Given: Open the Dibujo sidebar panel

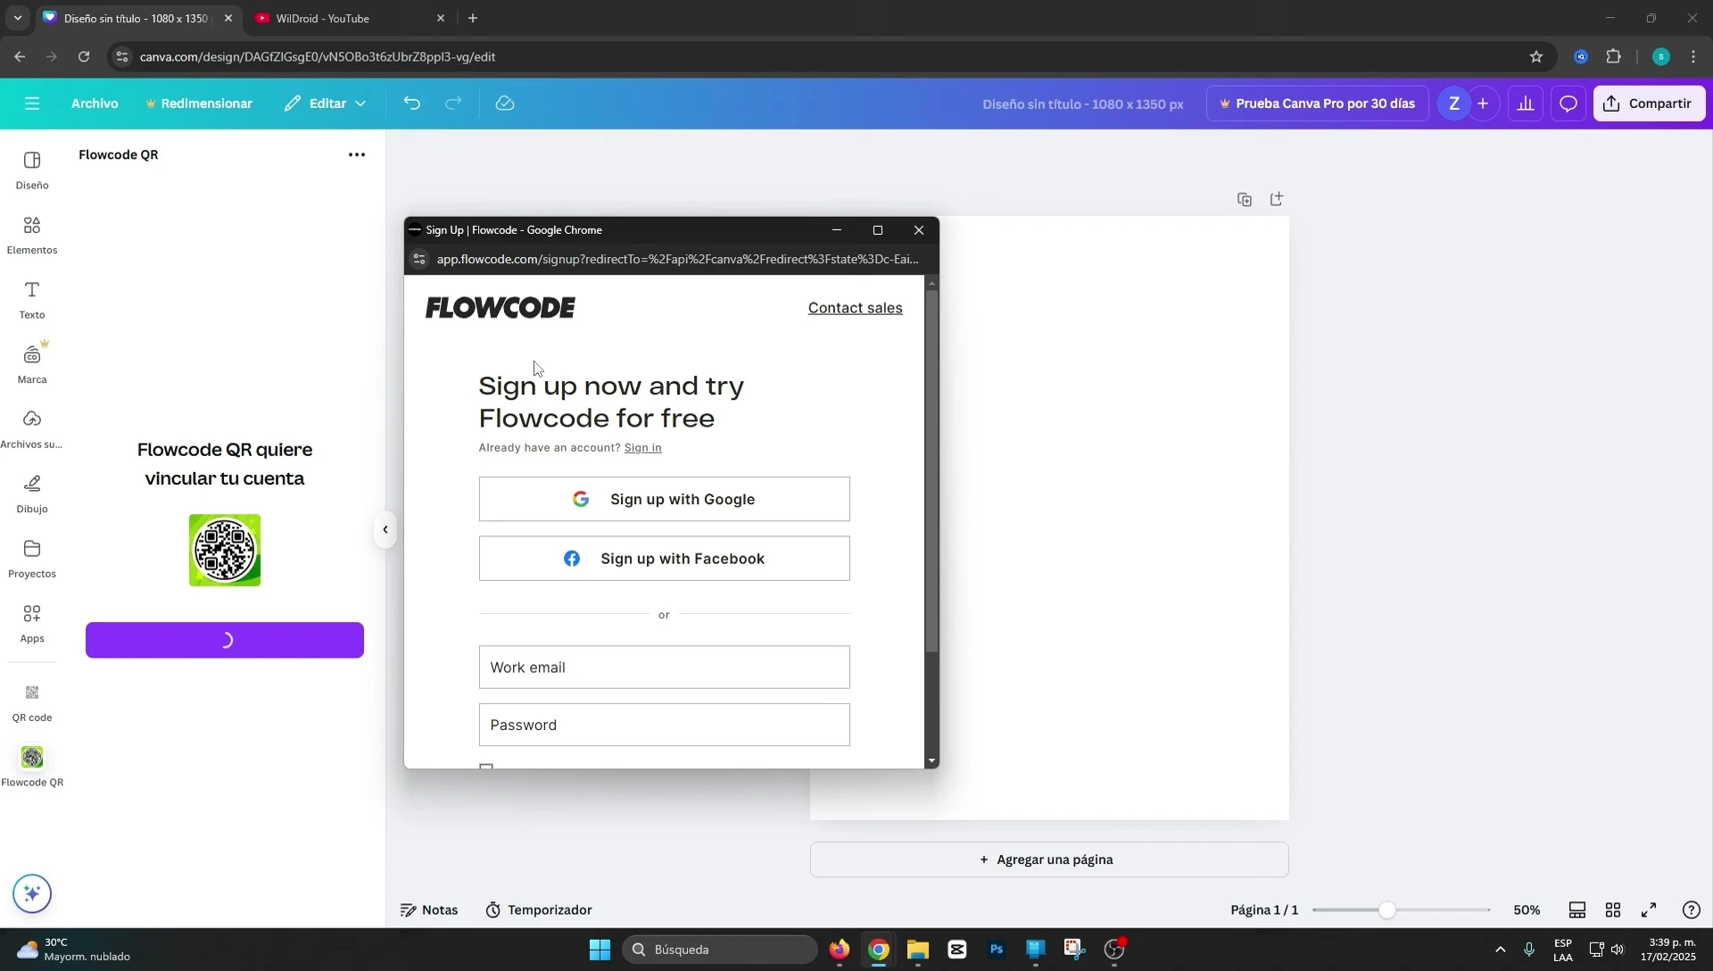Looking at the screenshot, I should point(32,494).
